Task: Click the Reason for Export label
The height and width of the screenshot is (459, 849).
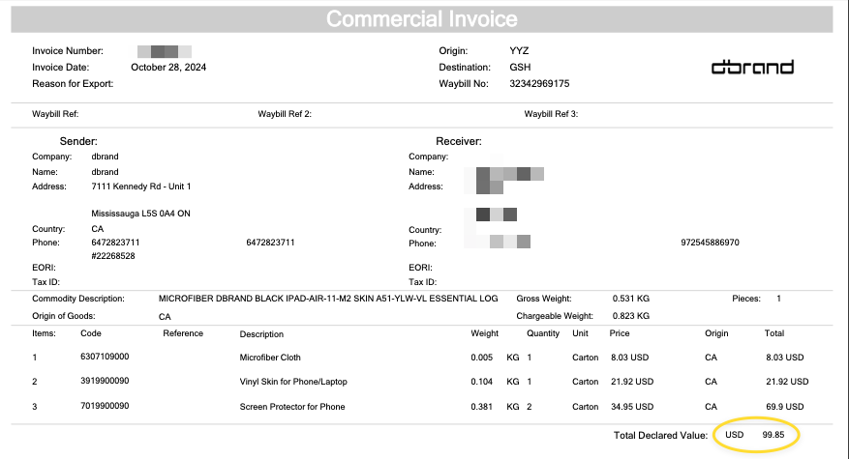Action: (73, 84)
